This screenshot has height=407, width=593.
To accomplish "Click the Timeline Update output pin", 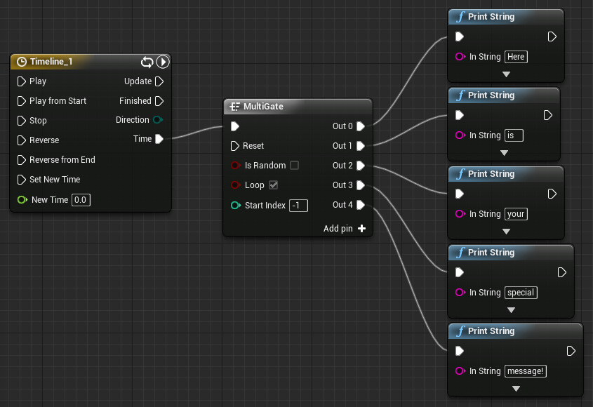I will 159,81.
